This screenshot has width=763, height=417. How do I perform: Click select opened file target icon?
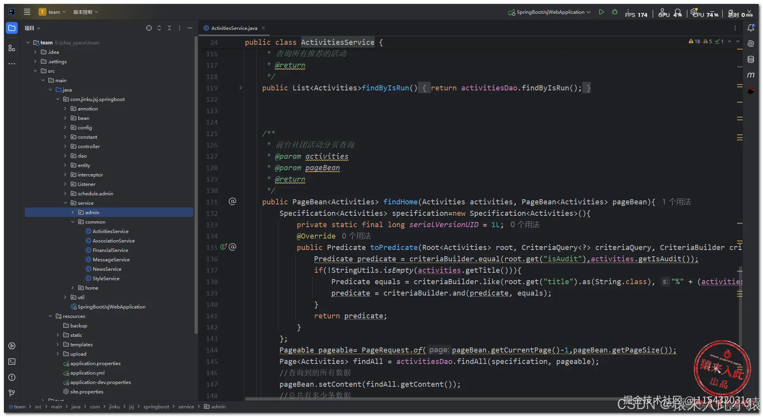click(149, 28)
